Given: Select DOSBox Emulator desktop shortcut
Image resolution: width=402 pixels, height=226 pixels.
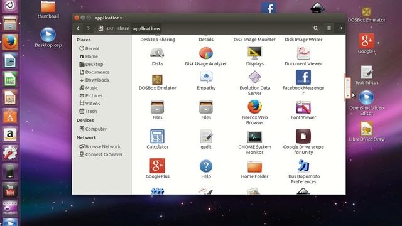Looking at the screenshot, I should click(367, 14).
